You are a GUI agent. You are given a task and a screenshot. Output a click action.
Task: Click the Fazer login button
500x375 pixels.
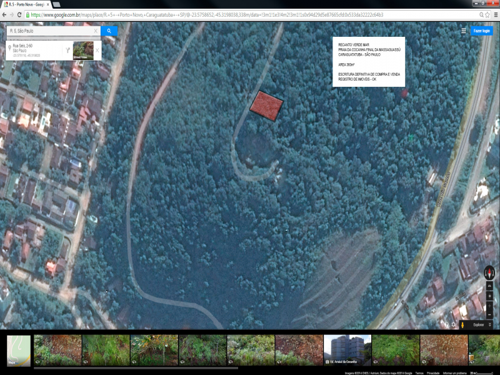coord(481,31)
